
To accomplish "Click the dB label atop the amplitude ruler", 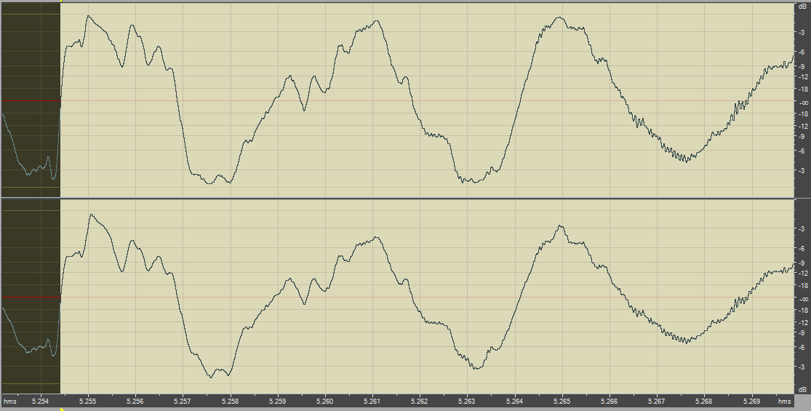I will point(802,6).
